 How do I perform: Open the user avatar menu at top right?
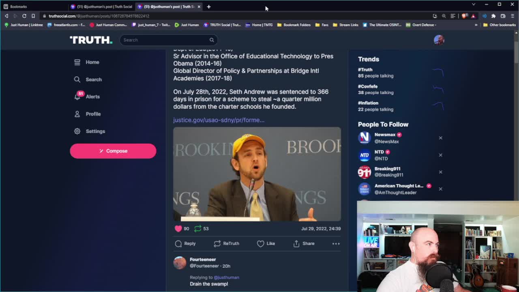(x=439, y=40)
